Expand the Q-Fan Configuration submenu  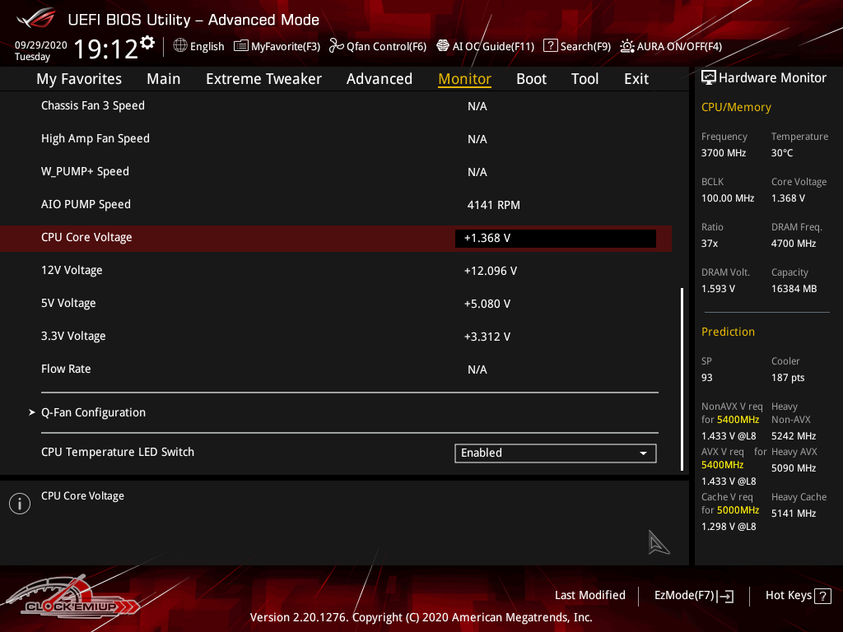[93, 412]
